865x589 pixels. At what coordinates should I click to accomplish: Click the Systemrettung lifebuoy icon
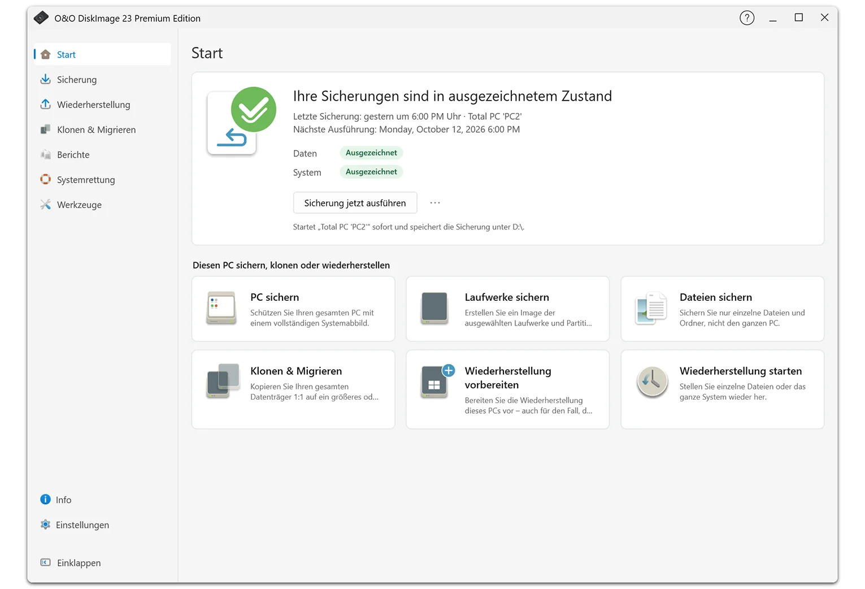[46, 179]
